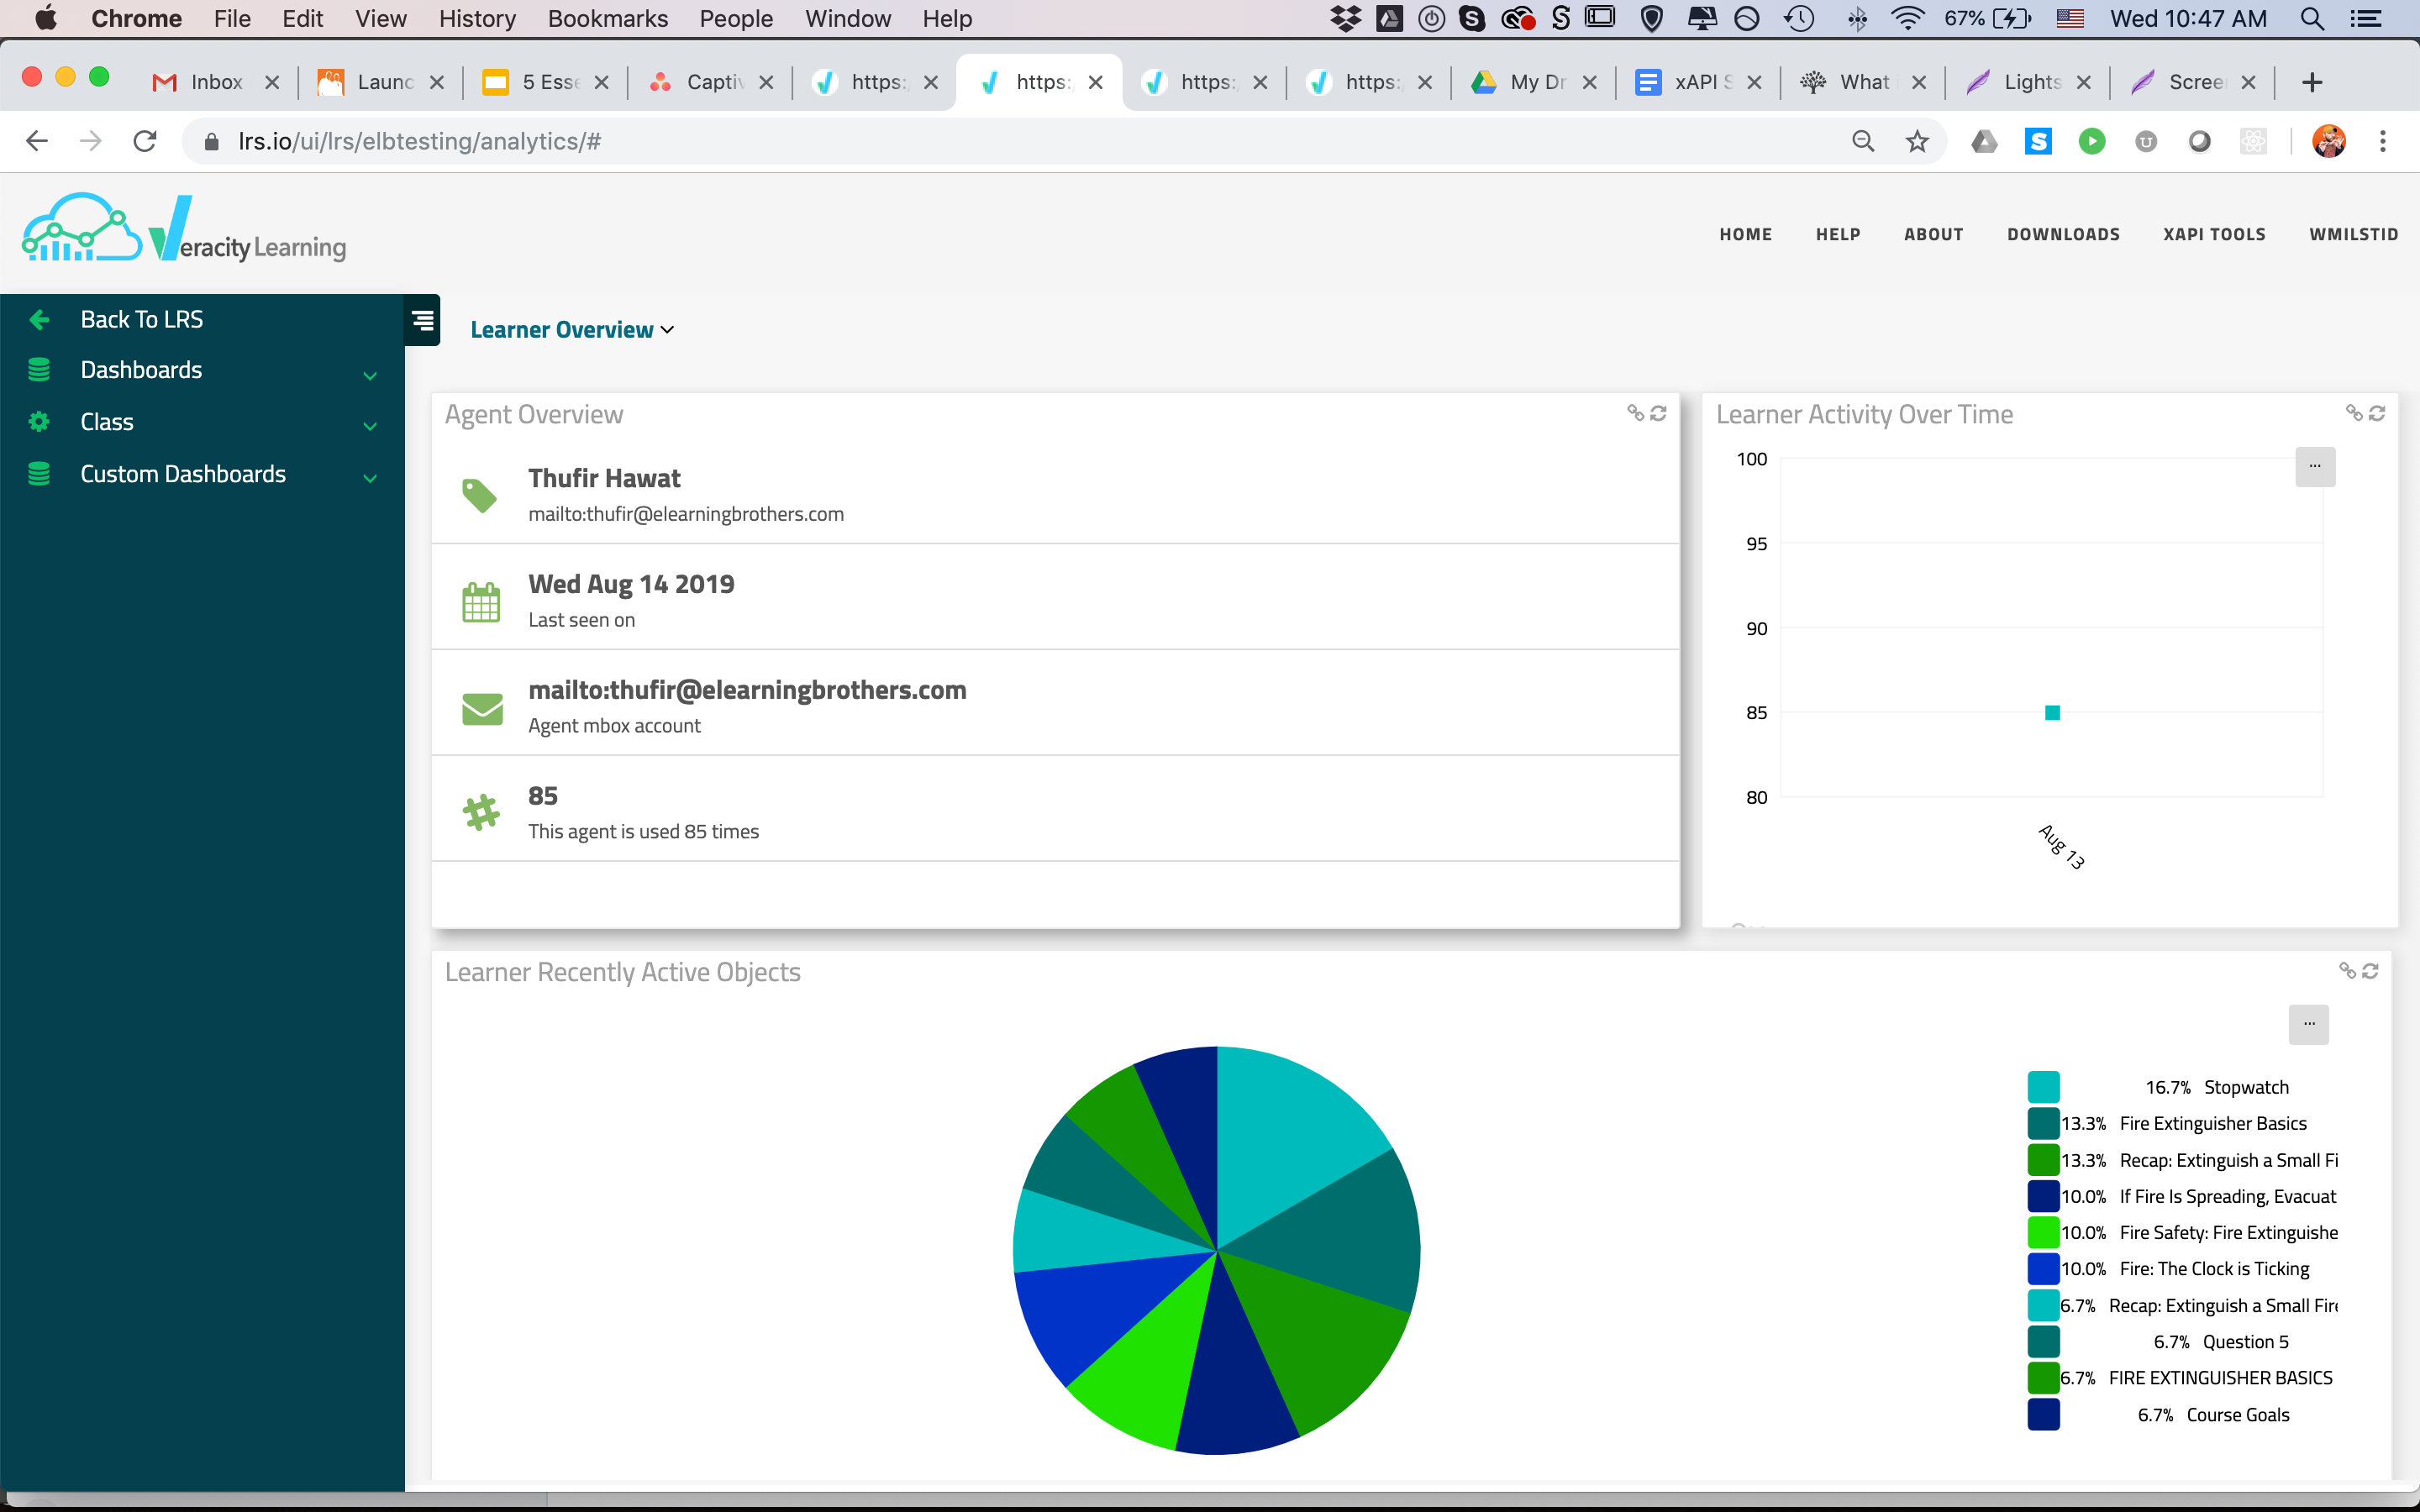Click the Chrome reload page icon

click(x=145, y=142)
